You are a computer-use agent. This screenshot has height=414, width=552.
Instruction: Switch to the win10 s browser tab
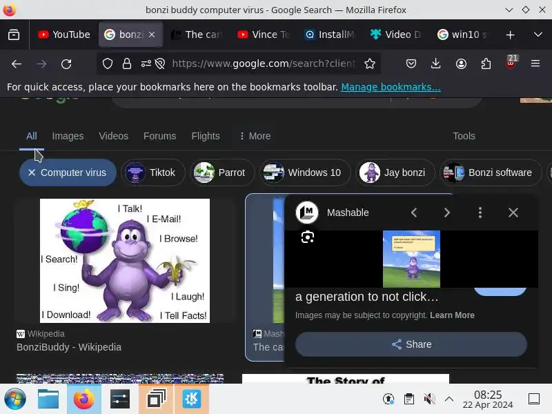pos(462,34)
